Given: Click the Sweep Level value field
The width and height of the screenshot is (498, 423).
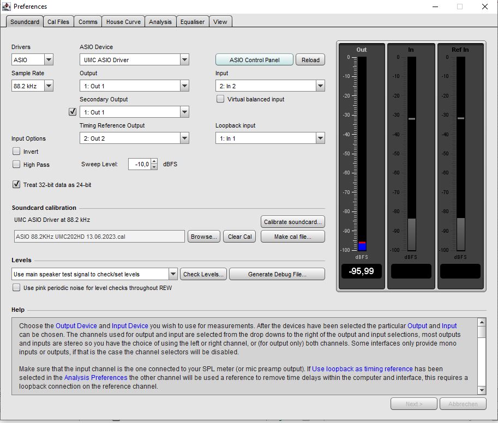Looking at the screenshot, I should coord(140,164).
